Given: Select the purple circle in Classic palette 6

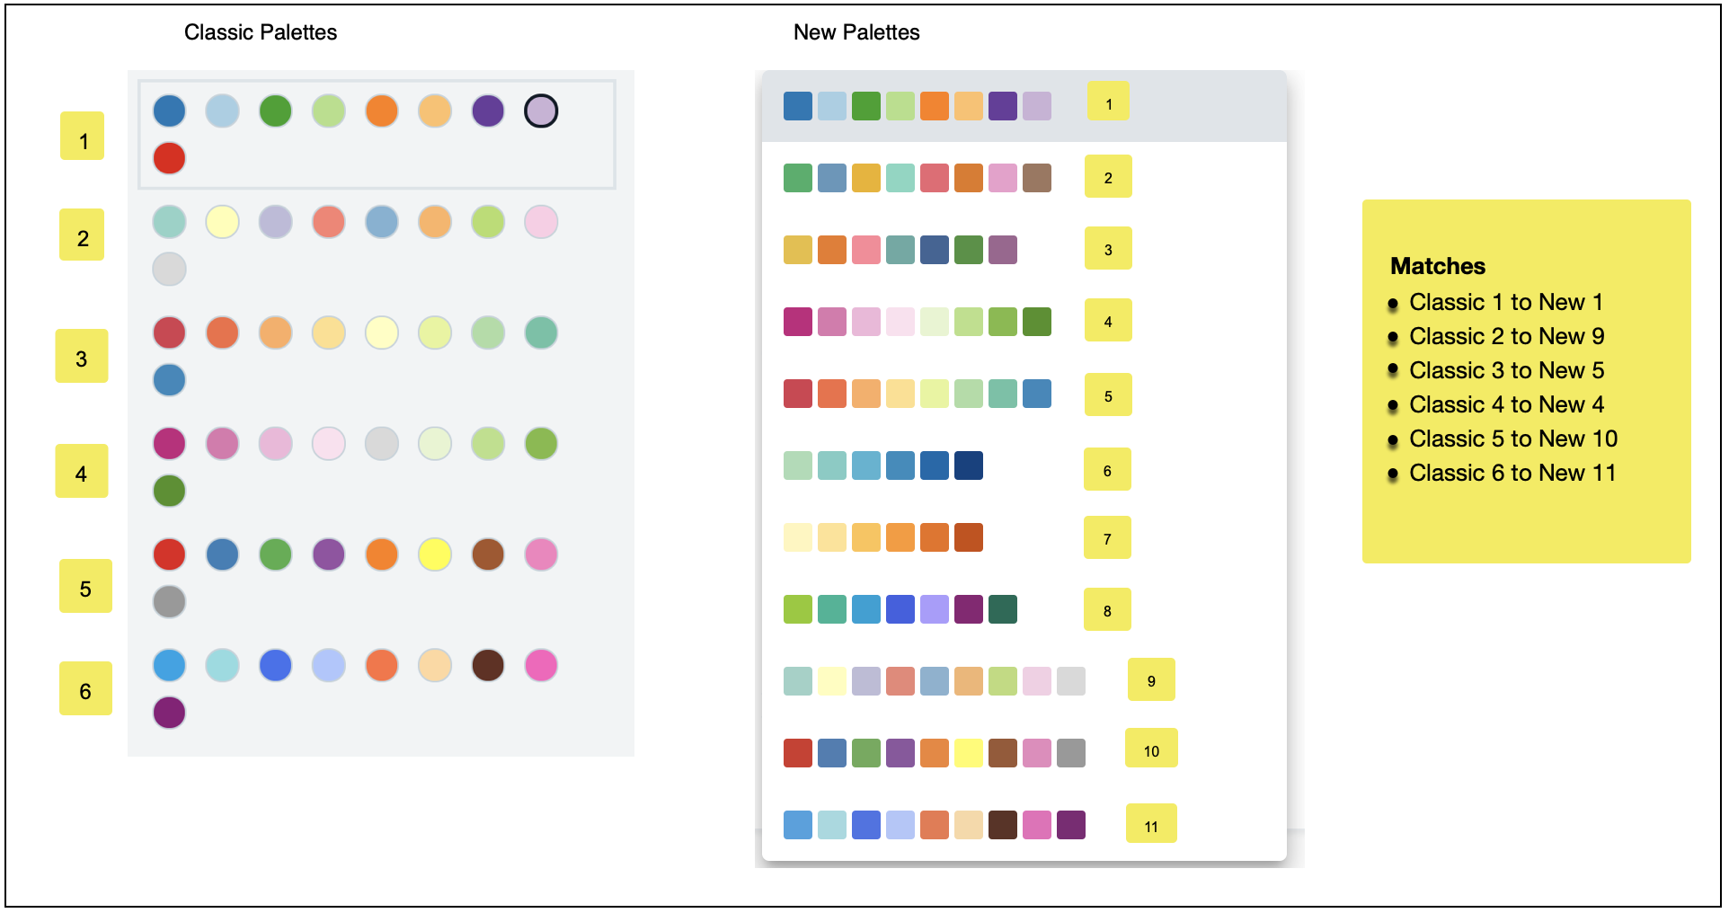Looking at the screenshot, I should [169, 713].
